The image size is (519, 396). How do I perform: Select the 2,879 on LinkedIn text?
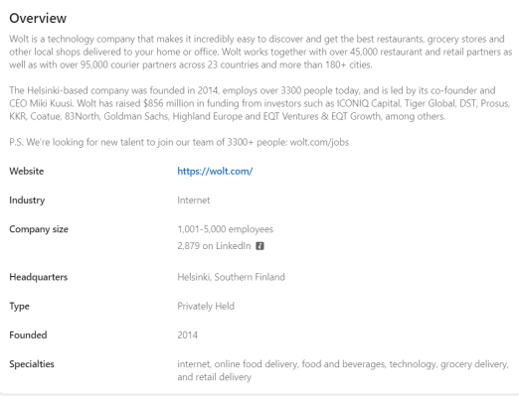(x=214, y=246)
